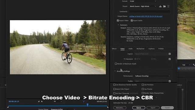Image resolution: width=195 pixels, height=110 pixels.
Task: Click the duration timecode 00:00:23:01
Action: click(102, 101)
